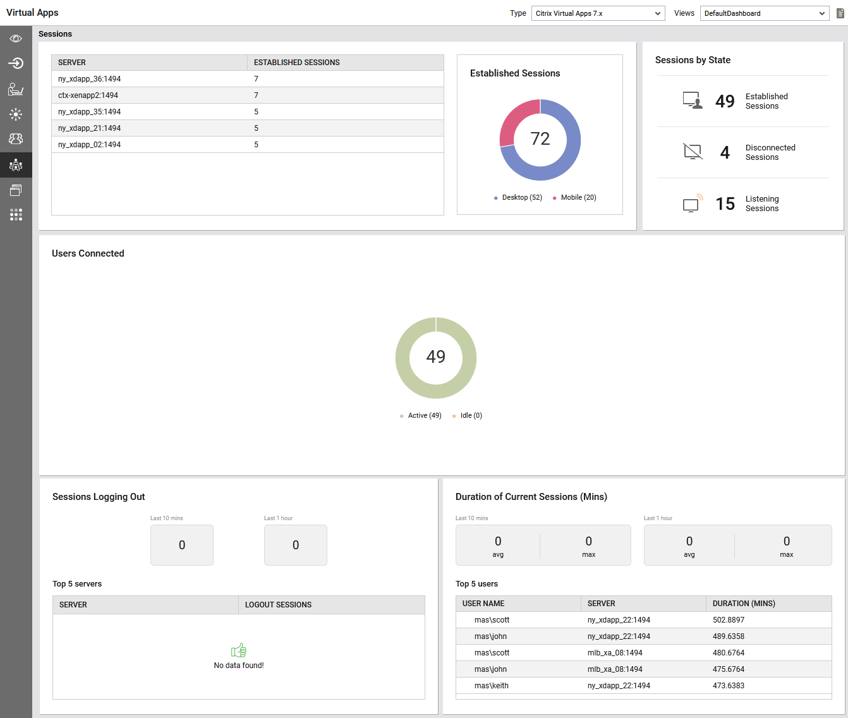Click the DURATION (MINS) column header
Screen dimensions: 848x718
[x=744, y=604]
